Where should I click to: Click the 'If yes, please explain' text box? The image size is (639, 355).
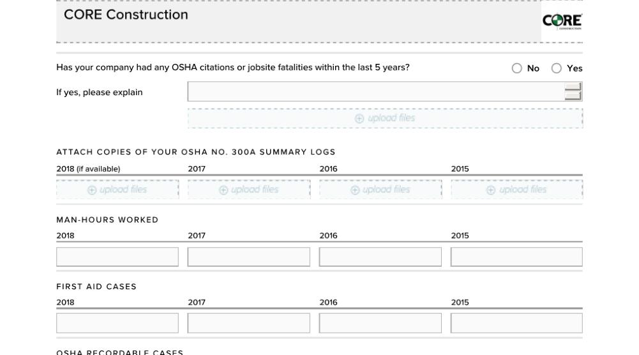(x=375, y=92)
